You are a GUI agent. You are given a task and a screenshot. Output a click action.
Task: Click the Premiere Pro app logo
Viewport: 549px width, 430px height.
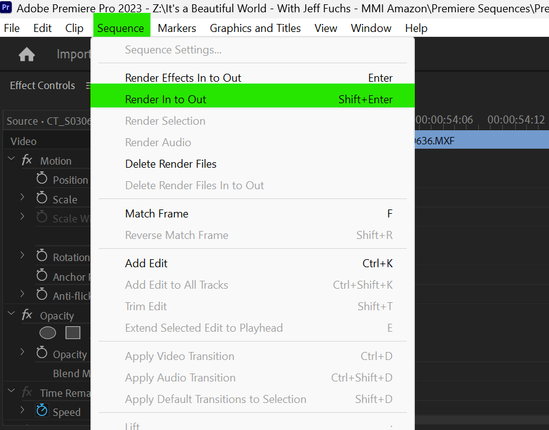click(x=6, y=7)
